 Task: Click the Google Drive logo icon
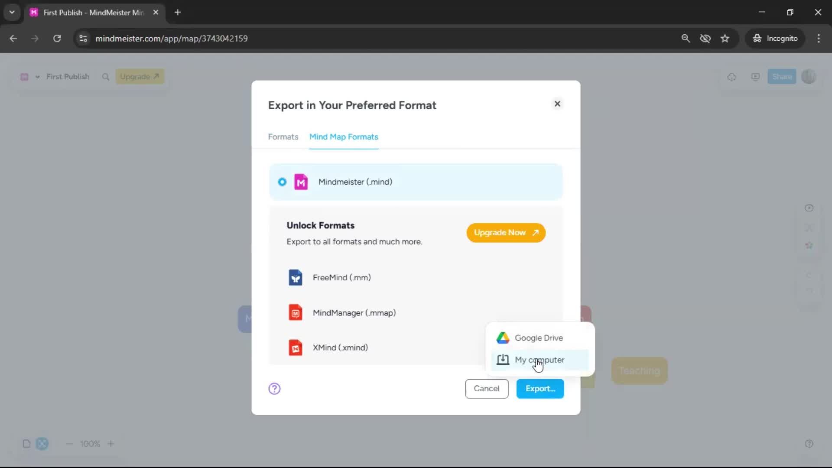pos(503,338)
